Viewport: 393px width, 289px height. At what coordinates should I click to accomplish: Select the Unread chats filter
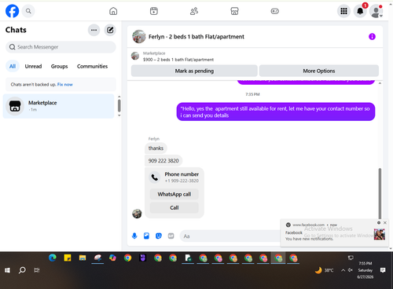pyautogui.click(x=33, y=66)
